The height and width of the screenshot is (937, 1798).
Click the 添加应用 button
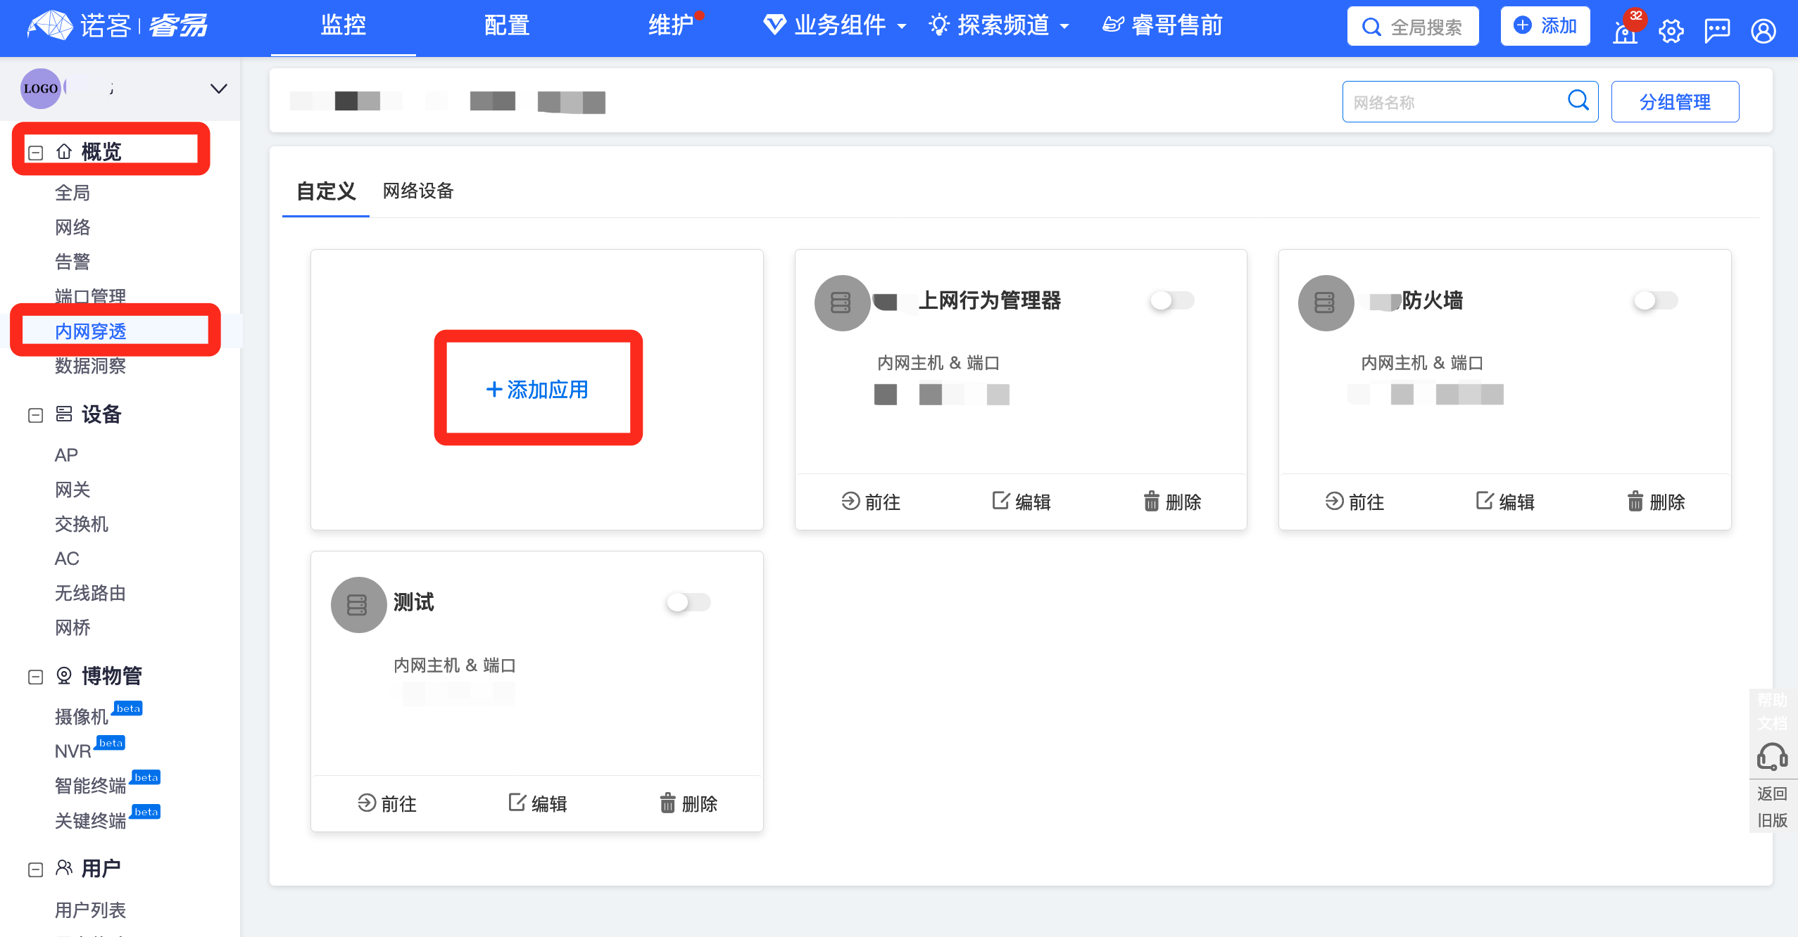tap(537, 389)
